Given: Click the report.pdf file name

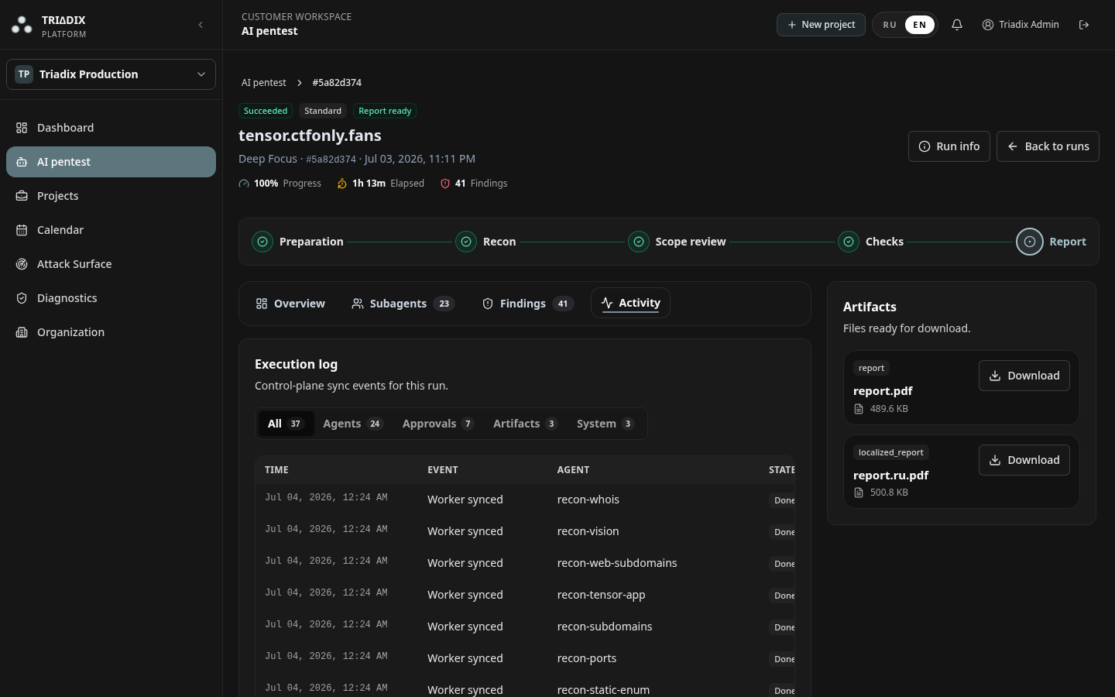Looking at the screenshot, I should click(x=883, y=391).
